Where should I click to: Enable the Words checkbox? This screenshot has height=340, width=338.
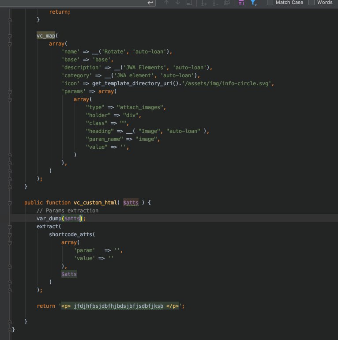tap(312, 3)
